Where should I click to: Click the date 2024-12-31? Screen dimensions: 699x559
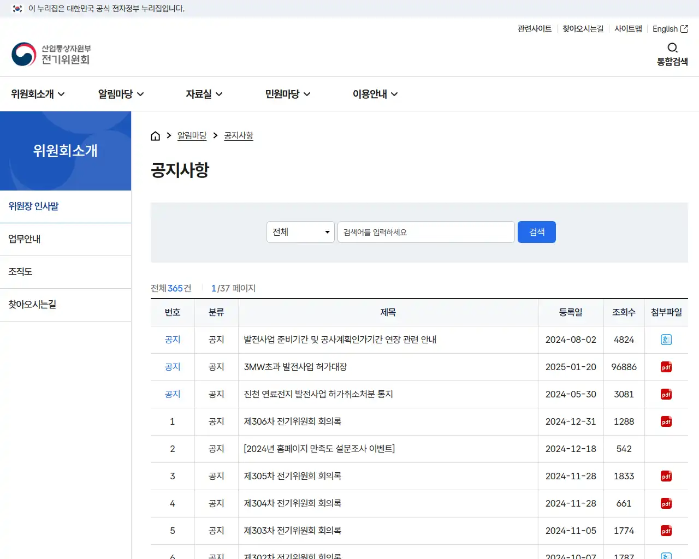(571, 421)
